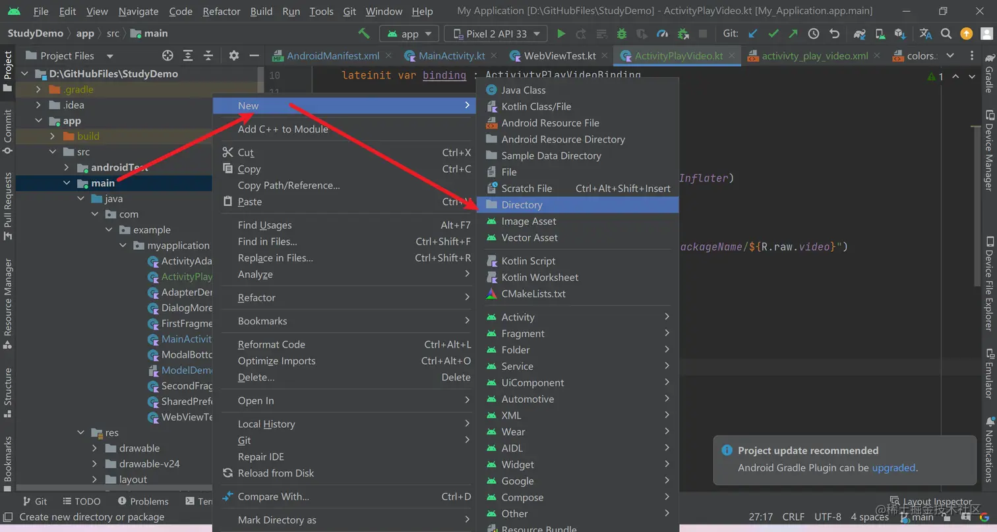Commit changes with the green checkmark icon
The height and width of the screenshot is (532, 997).
click(x=773, y=34)
